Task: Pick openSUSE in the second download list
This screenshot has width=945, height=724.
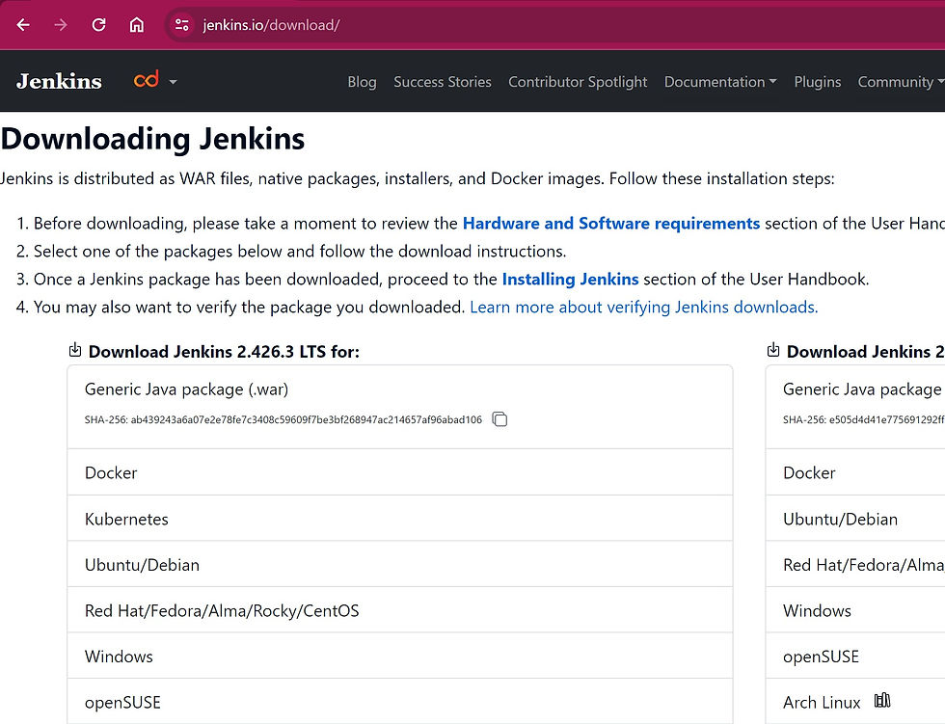Action: point(855,656)
